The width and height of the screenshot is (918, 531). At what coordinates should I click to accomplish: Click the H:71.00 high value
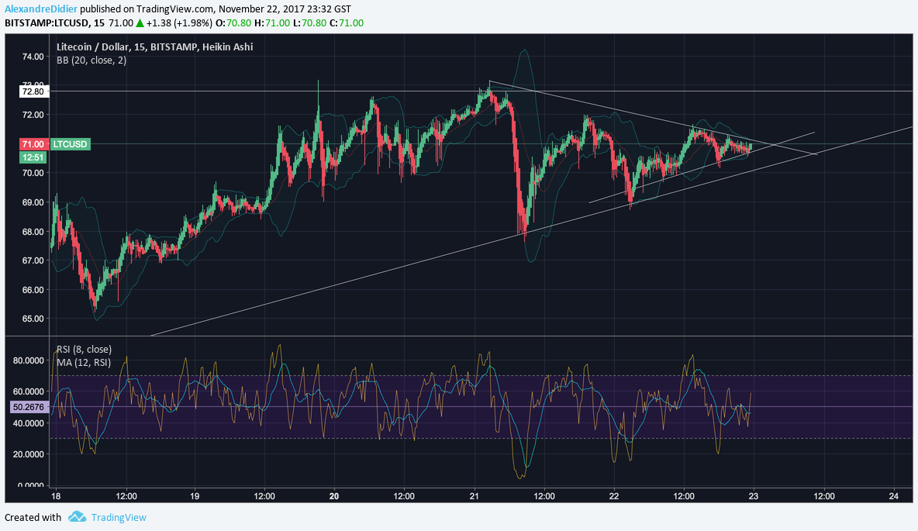[271, 22]
